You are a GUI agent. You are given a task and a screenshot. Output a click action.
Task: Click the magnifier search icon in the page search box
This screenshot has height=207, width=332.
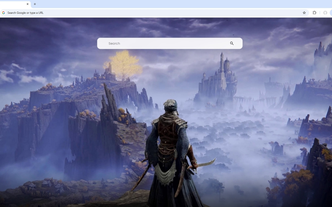pyautogui.click(x=232, y=43)
